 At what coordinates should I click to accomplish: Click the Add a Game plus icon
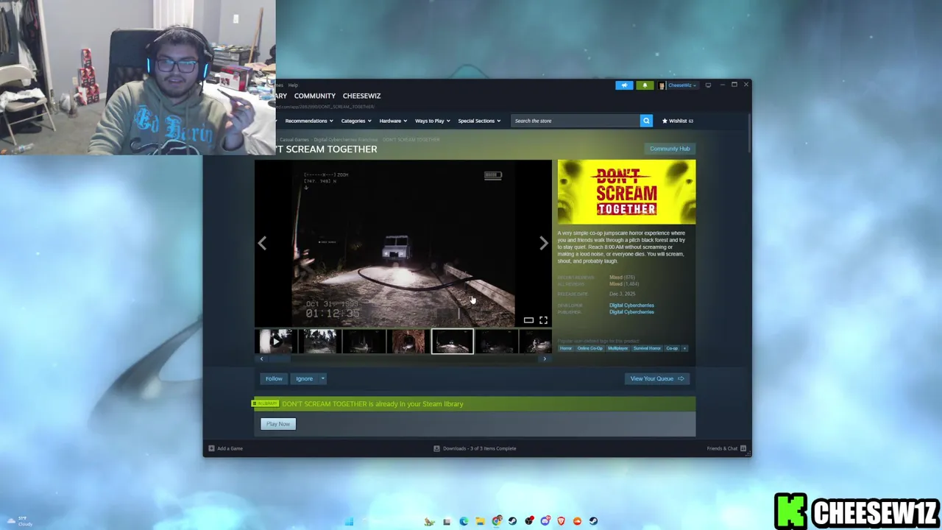[x=211, y=448]
